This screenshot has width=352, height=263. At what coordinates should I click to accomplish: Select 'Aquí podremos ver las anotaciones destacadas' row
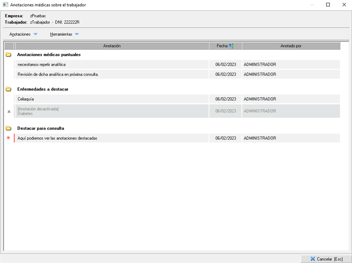111,138
